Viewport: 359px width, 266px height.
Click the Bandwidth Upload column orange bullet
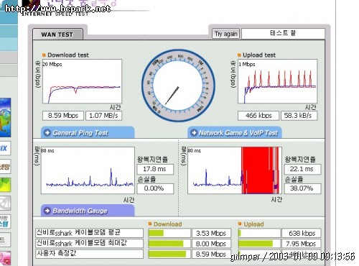pyautogui.click(x=240, y=224)
